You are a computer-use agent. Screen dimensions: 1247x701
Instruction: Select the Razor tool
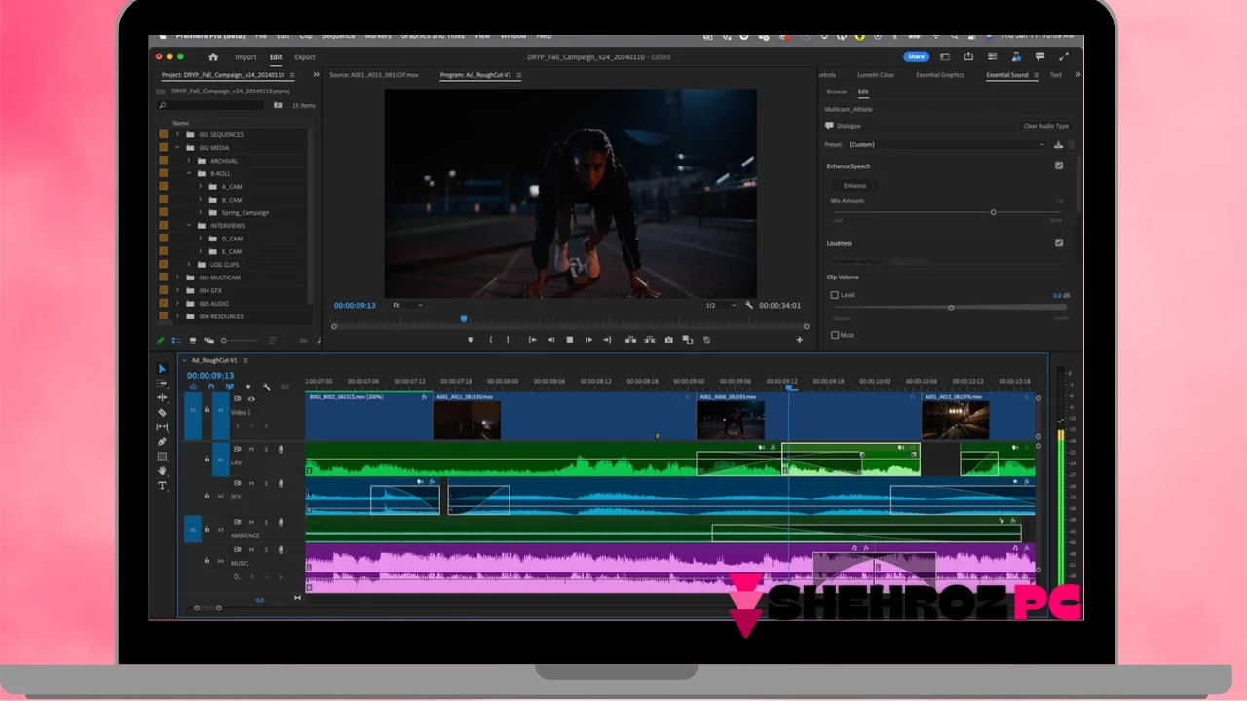[x=162, y=413]
